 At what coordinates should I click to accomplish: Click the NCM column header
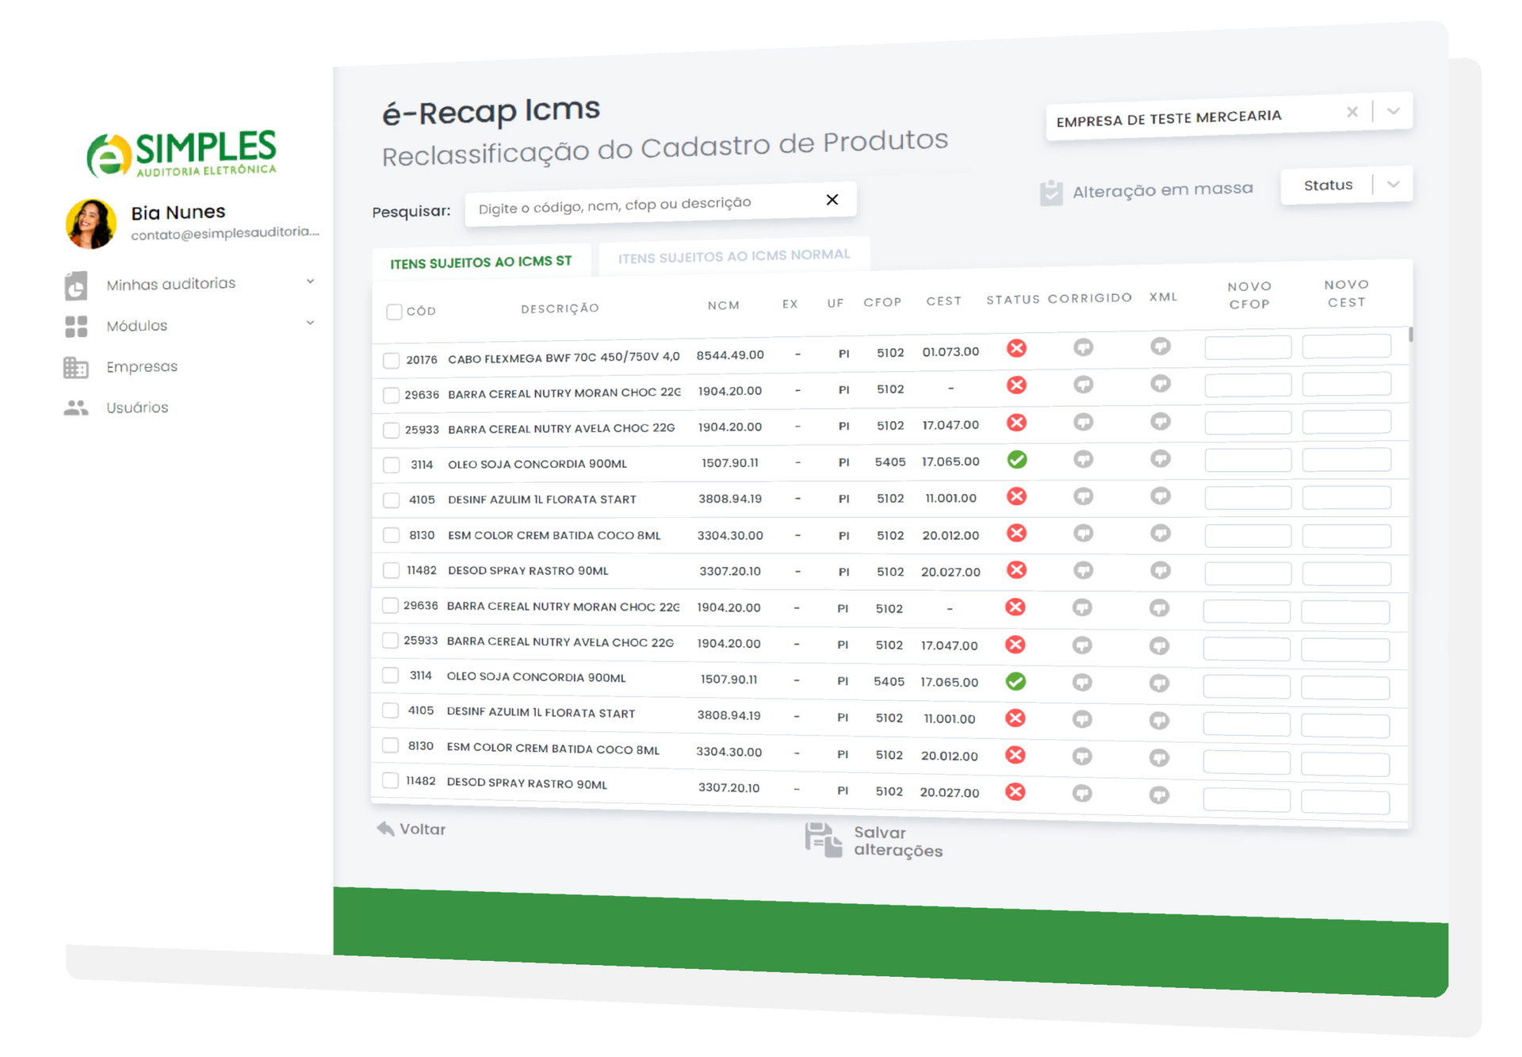pos(724,305)
